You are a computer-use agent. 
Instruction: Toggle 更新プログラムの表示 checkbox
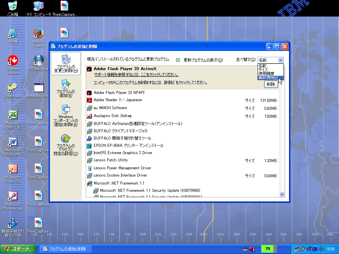178,60
